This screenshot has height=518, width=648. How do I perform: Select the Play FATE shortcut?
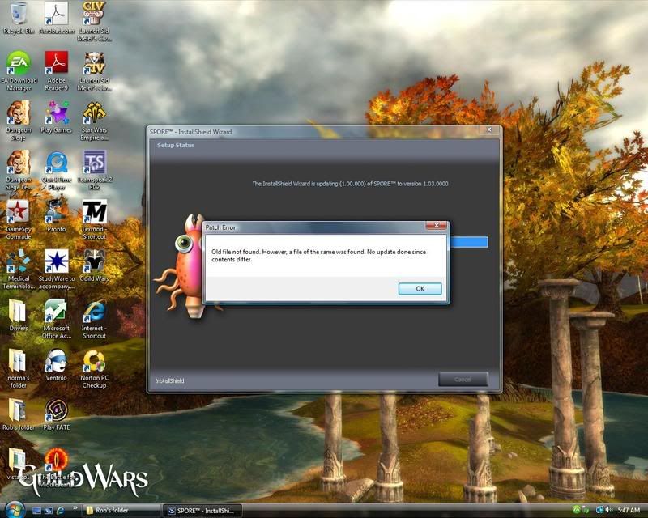coord(57,415)
